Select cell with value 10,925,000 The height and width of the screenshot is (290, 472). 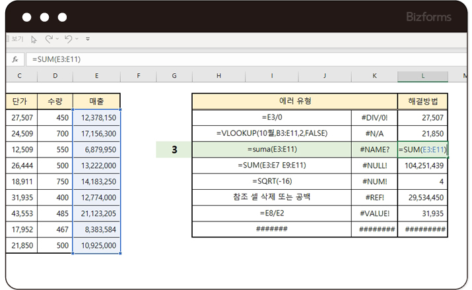pyautogui.click(x=96, y=245)
